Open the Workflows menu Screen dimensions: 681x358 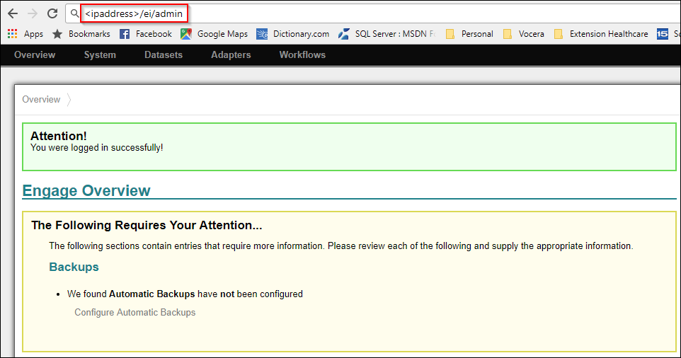pos(302,55)
